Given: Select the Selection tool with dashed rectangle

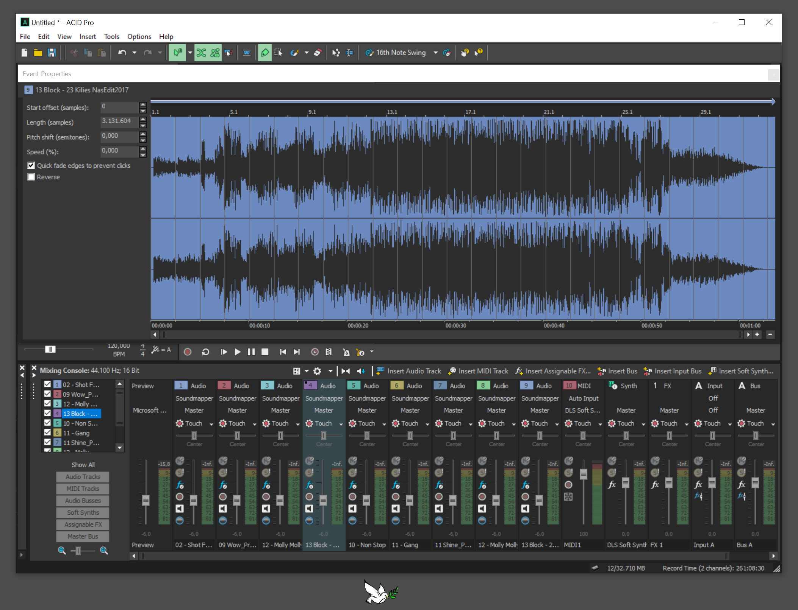Looking at the screenshot, I should coord(279,53).
